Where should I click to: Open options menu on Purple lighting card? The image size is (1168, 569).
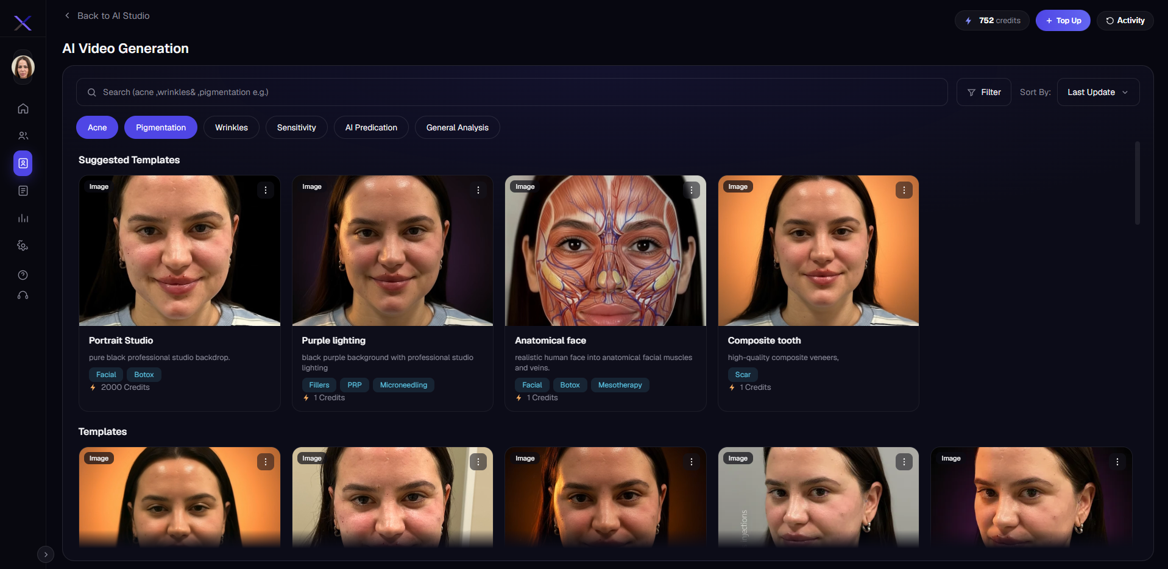(x=478, y=190)
